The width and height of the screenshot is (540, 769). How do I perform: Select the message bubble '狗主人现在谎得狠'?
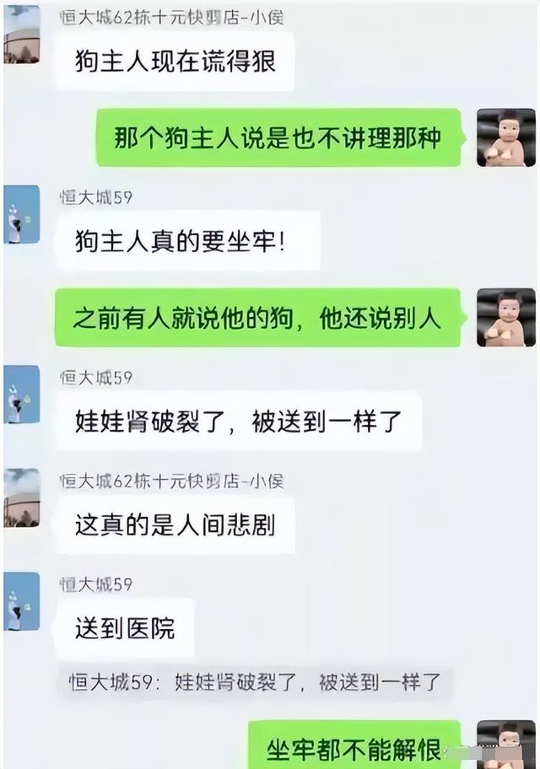175,62
